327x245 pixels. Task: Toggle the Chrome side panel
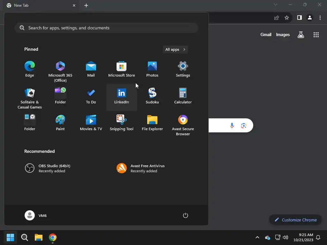click(x=300, y=18)
